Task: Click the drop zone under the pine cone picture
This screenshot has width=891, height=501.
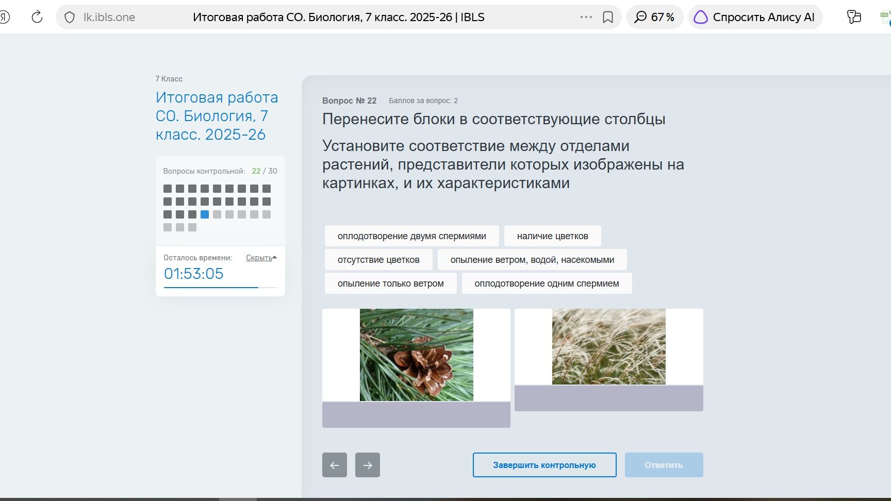Action: point(416,415)
